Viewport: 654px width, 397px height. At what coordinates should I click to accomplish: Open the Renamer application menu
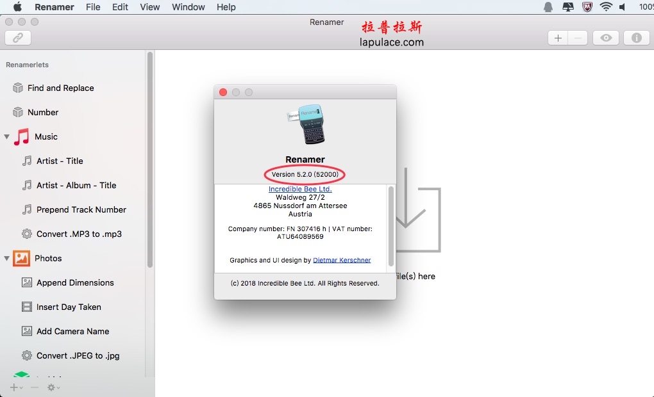point(55,7)
